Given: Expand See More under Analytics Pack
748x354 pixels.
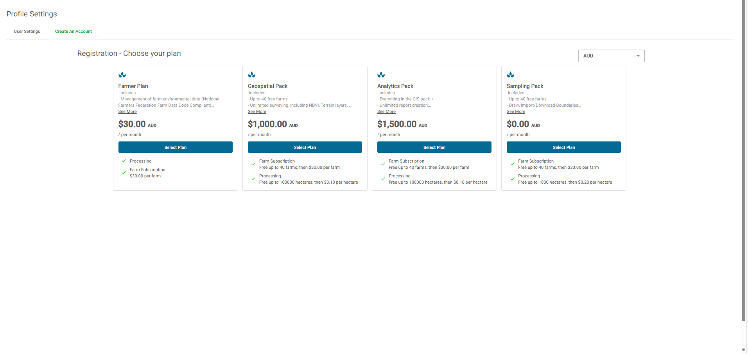Looking at the screenshot, I should pos(386,112).
